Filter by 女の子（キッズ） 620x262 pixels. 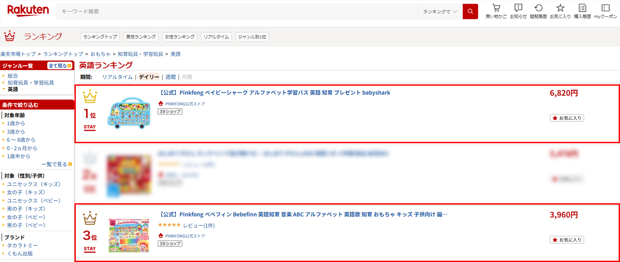point(26,192)
